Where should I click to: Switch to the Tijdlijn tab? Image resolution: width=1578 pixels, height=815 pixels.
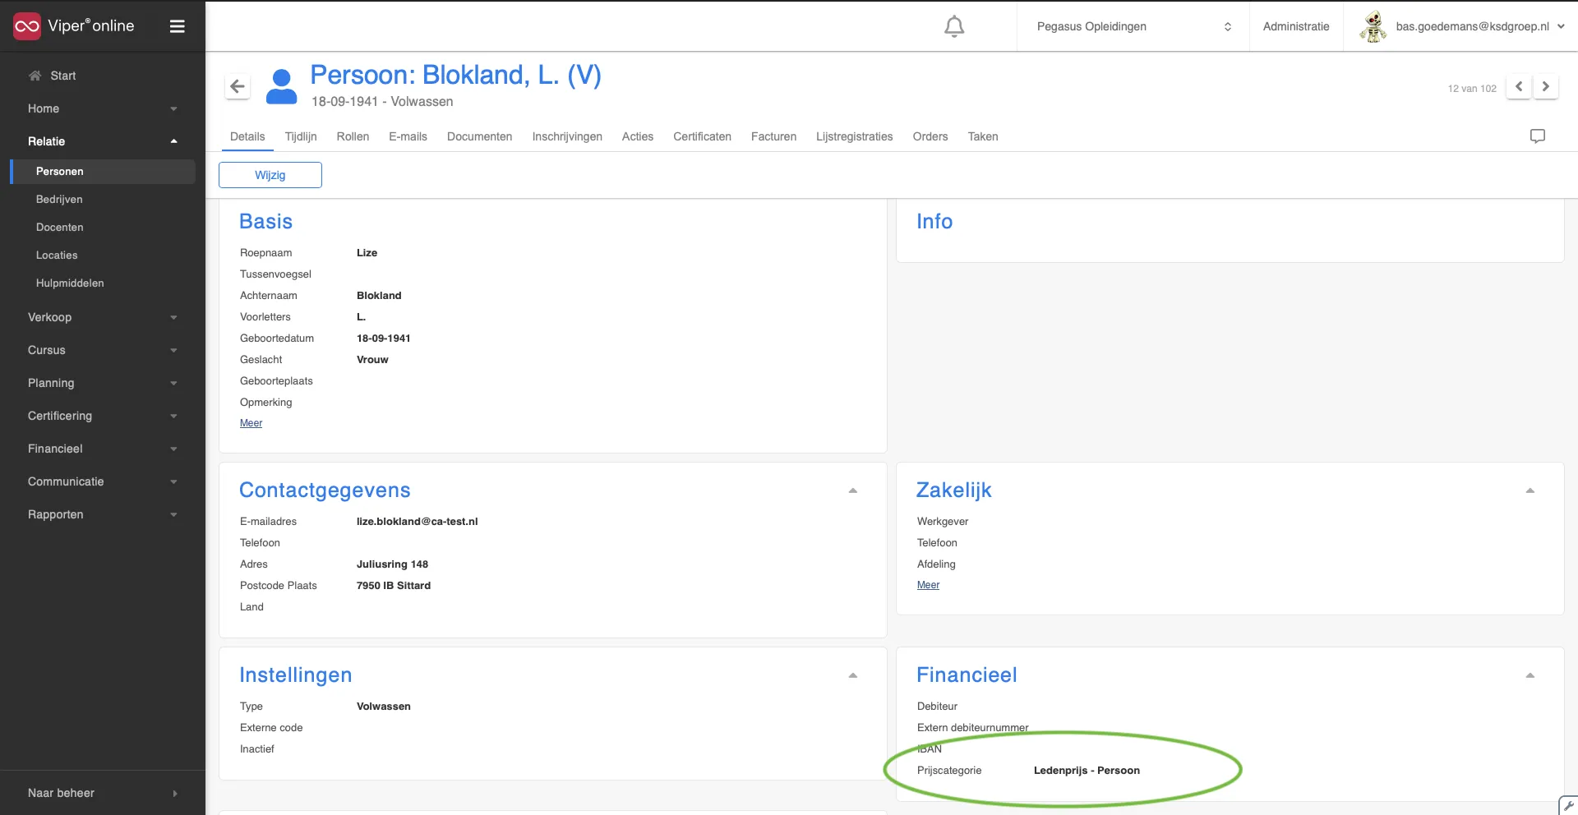(x=301, y=136)
